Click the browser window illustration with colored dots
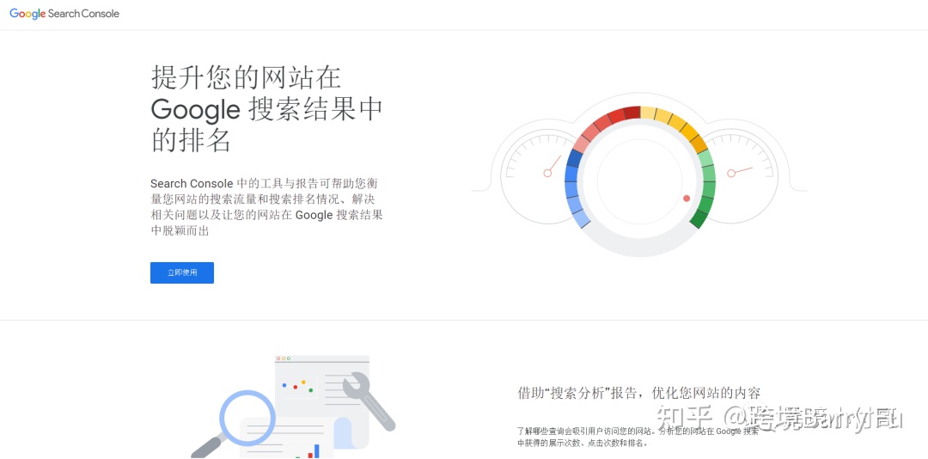The image size is (928, 459). click(322, 401)
